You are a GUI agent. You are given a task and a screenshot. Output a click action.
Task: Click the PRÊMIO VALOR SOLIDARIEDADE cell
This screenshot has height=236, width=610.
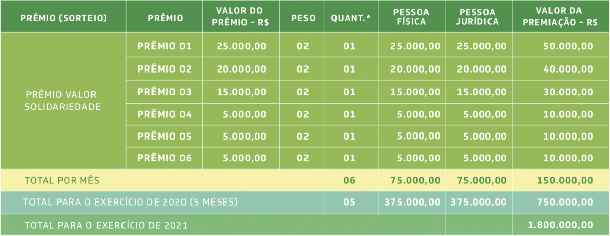(62, 101)
